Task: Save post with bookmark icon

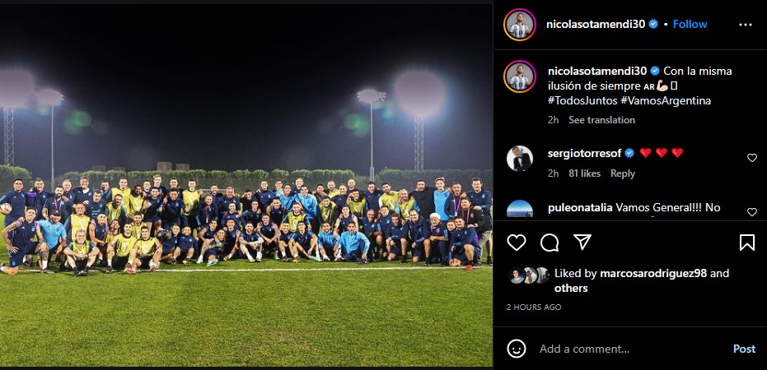Action: [x=746, y=243]
